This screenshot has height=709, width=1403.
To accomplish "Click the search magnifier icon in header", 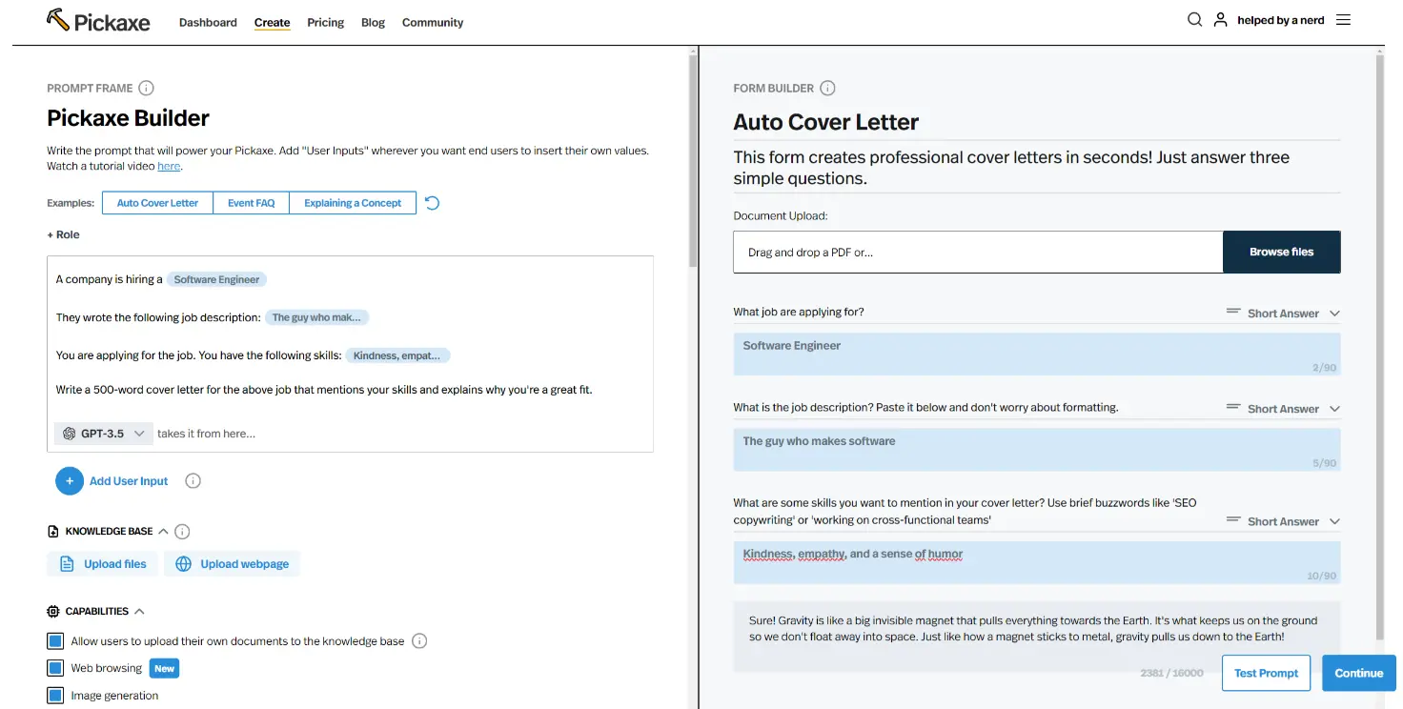I will pos(1194,19).
